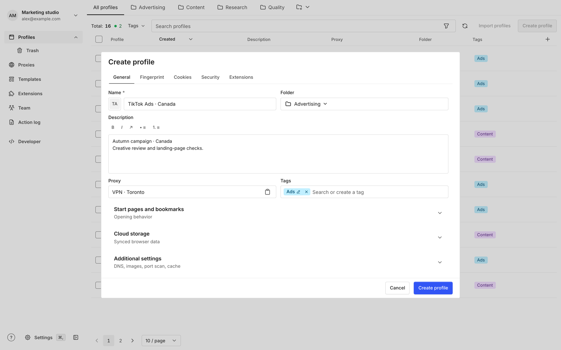The height and width of the screenshot is (350, 561).
Task: Select the Quality folder tab
Action: (x=272, y=7)
